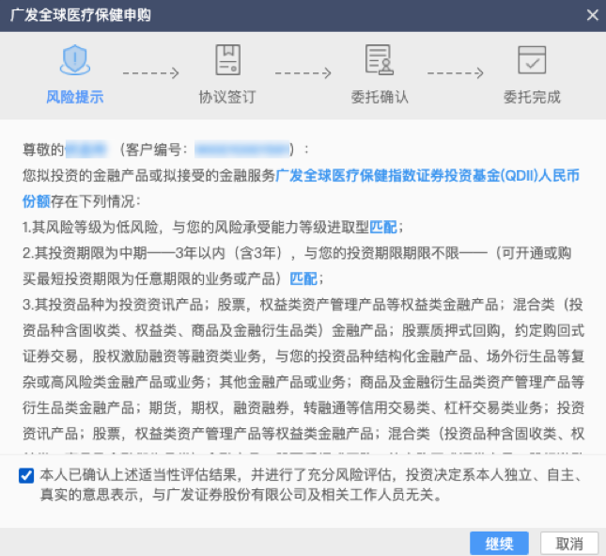
Task: Select the 协议签订 step label
Action: pyautogui.click(x=227, y=97)
